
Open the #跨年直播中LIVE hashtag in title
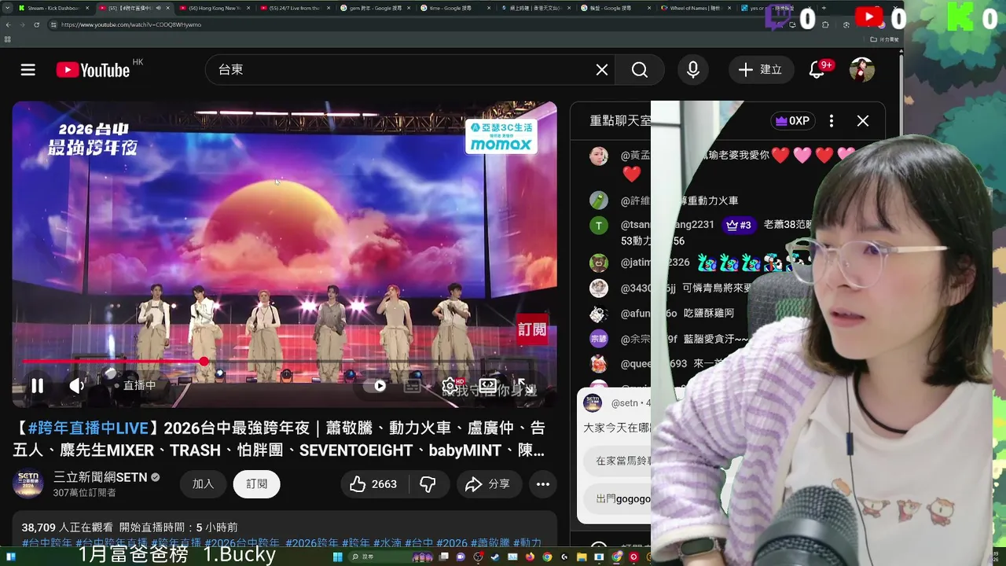87,428
